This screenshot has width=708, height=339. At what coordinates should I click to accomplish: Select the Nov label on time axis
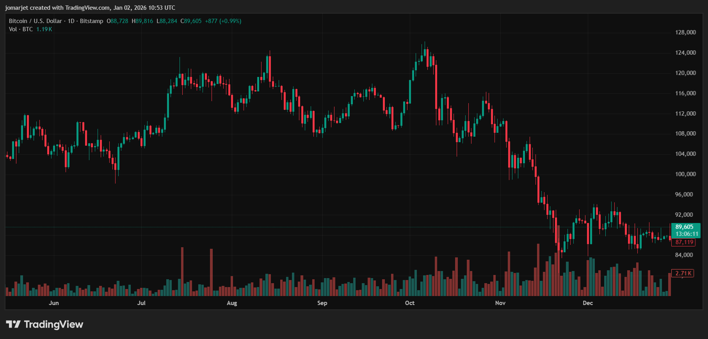tap(500, 303)
